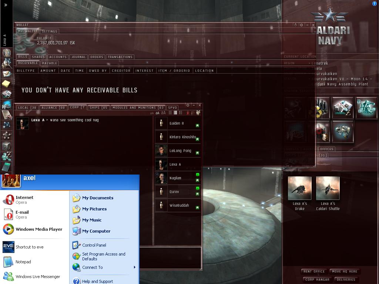Click the chat message input box
Image resolution: width=379 pixels, height=284 pixels.
point(170,258)
